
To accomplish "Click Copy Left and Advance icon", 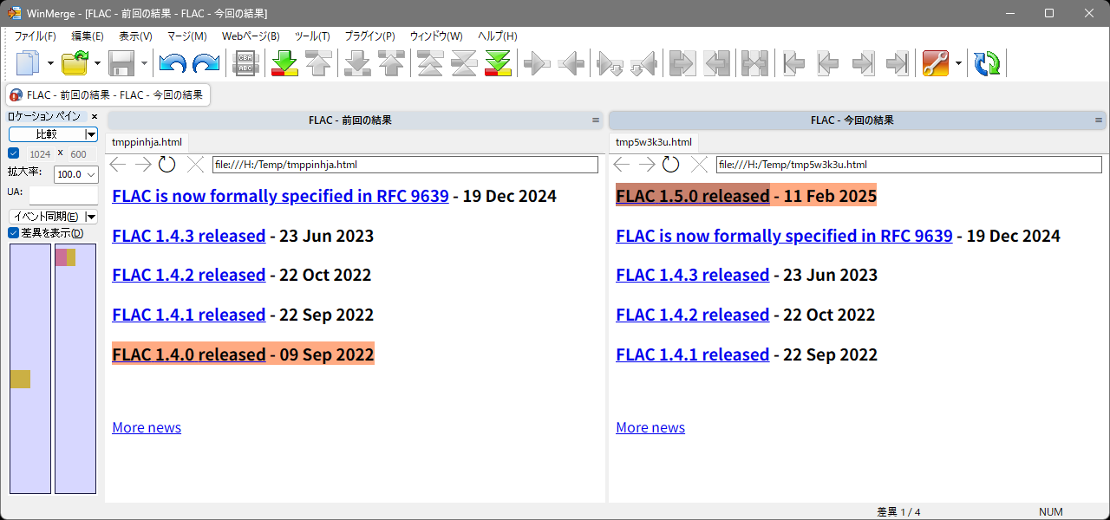I will point(644,63).
